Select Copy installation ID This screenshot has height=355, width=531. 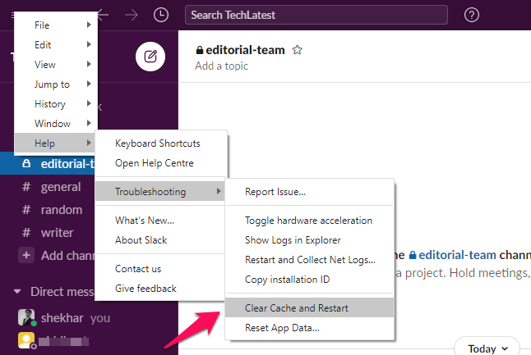pyautogui.click(x=310, y=279)
